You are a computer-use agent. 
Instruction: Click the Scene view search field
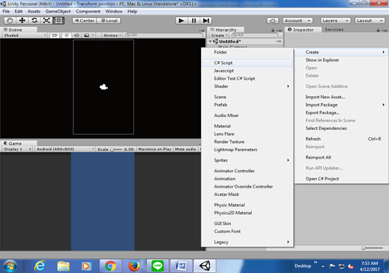(x=164, y=35)
